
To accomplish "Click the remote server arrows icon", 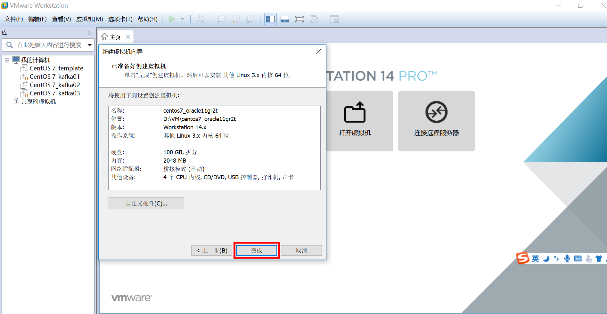I will 437,112.
